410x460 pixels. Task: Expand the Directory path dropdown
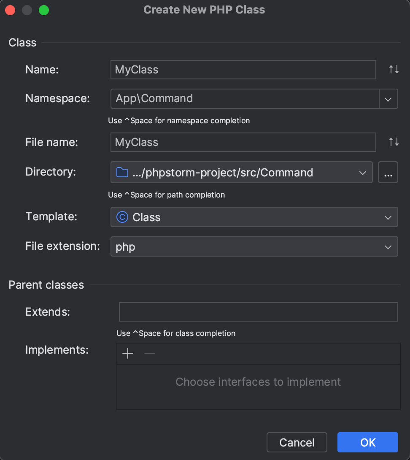point(362,172)
